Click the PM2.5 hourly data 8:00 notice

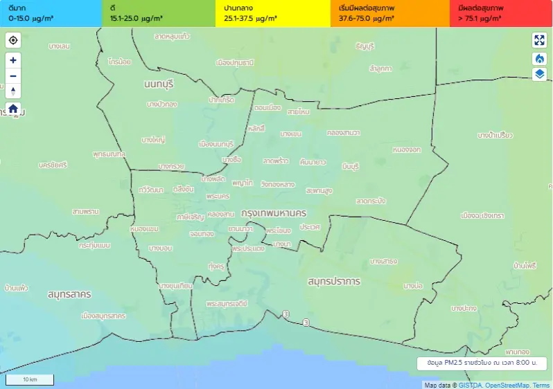tap(482, 363)
